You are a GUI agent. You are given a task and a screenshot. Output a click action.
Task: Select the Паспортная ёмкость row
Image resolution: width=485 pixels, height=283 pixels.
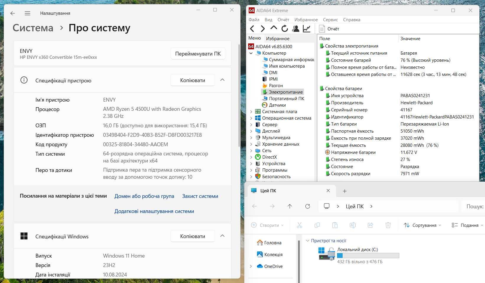(397, 131)
